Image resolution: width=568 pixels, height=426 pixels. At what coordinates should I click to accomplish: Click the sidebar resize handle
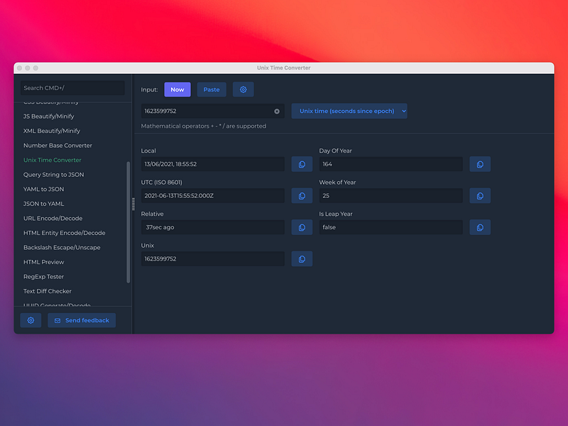pos(133,204)
